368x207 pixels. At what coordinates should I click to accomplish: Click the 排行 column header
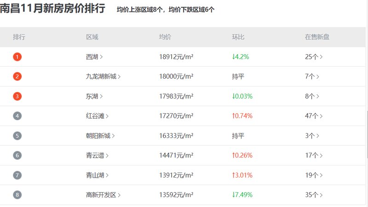19,37
